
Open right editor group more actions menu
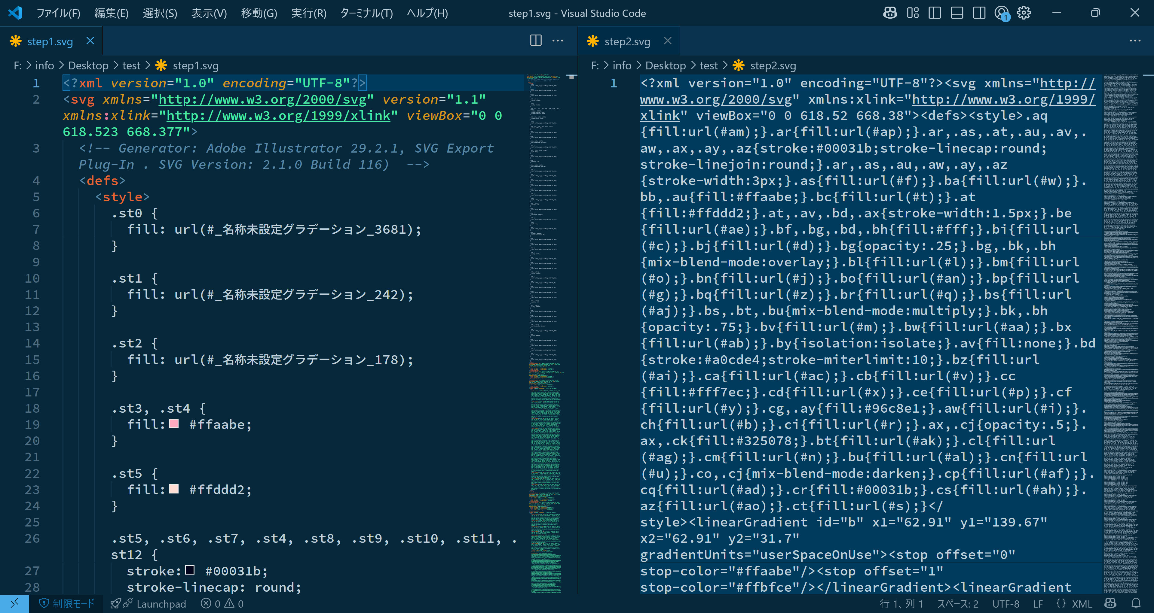pos(1135,41)
